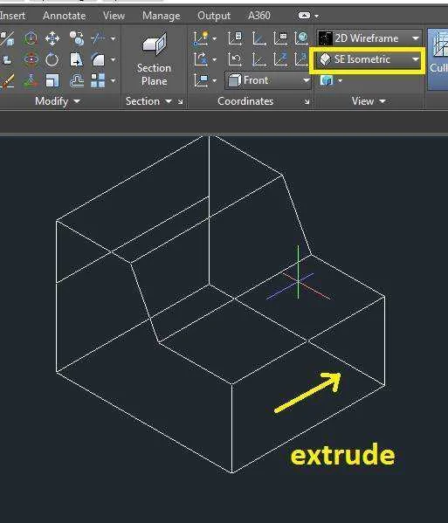Start the UCS command icon
Image resolution: width=448 pixels, height=523 pixels.
(x=258, y=38)
